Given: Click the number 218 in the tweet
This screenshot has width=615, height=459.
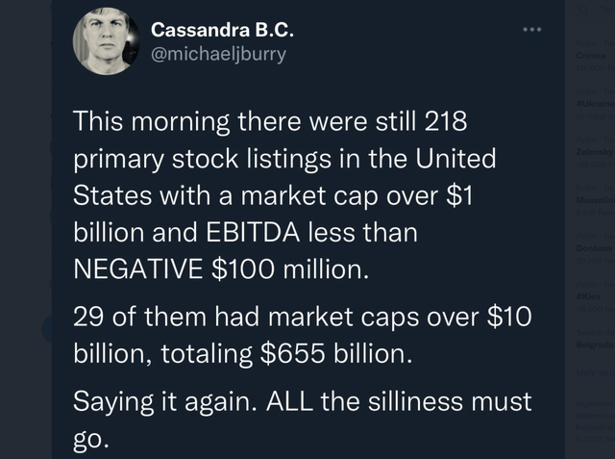Looking at the screenshot, I should click(445, 123).
